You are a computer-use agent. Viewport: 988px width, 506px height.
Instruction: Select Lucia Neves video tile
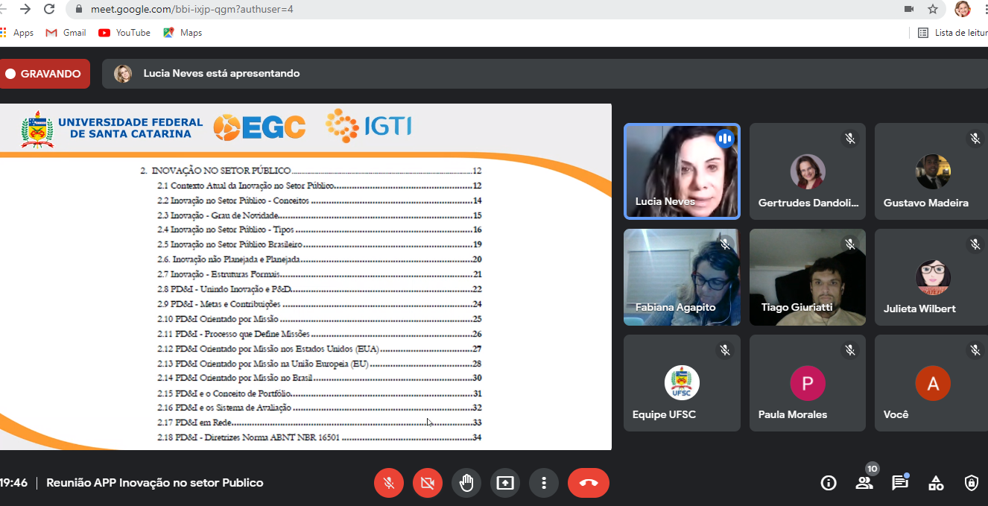click(682, 171)
